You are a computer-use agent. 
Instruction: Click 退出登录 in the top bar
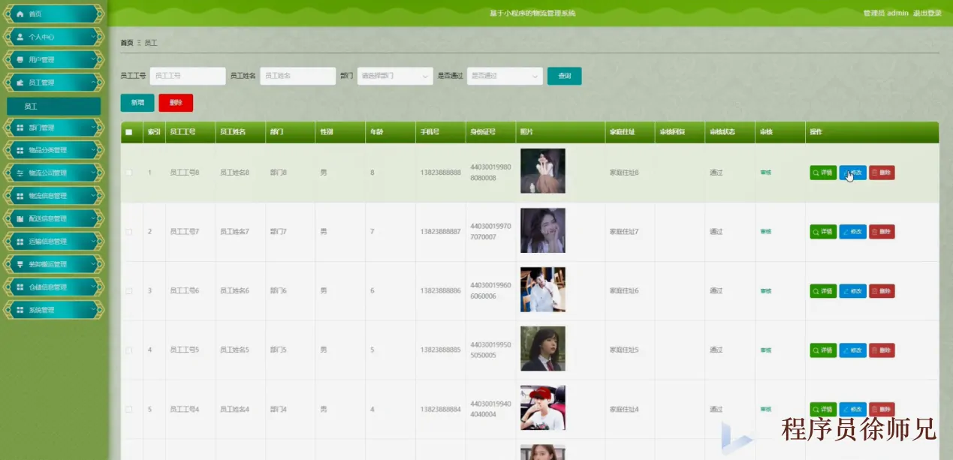(927, 14)
